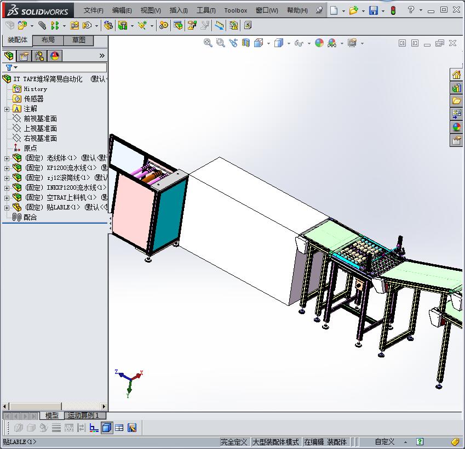Click the Edit Appearance color ball icon
The height and width of the screenshot is (449, 465).
[319, 43]
